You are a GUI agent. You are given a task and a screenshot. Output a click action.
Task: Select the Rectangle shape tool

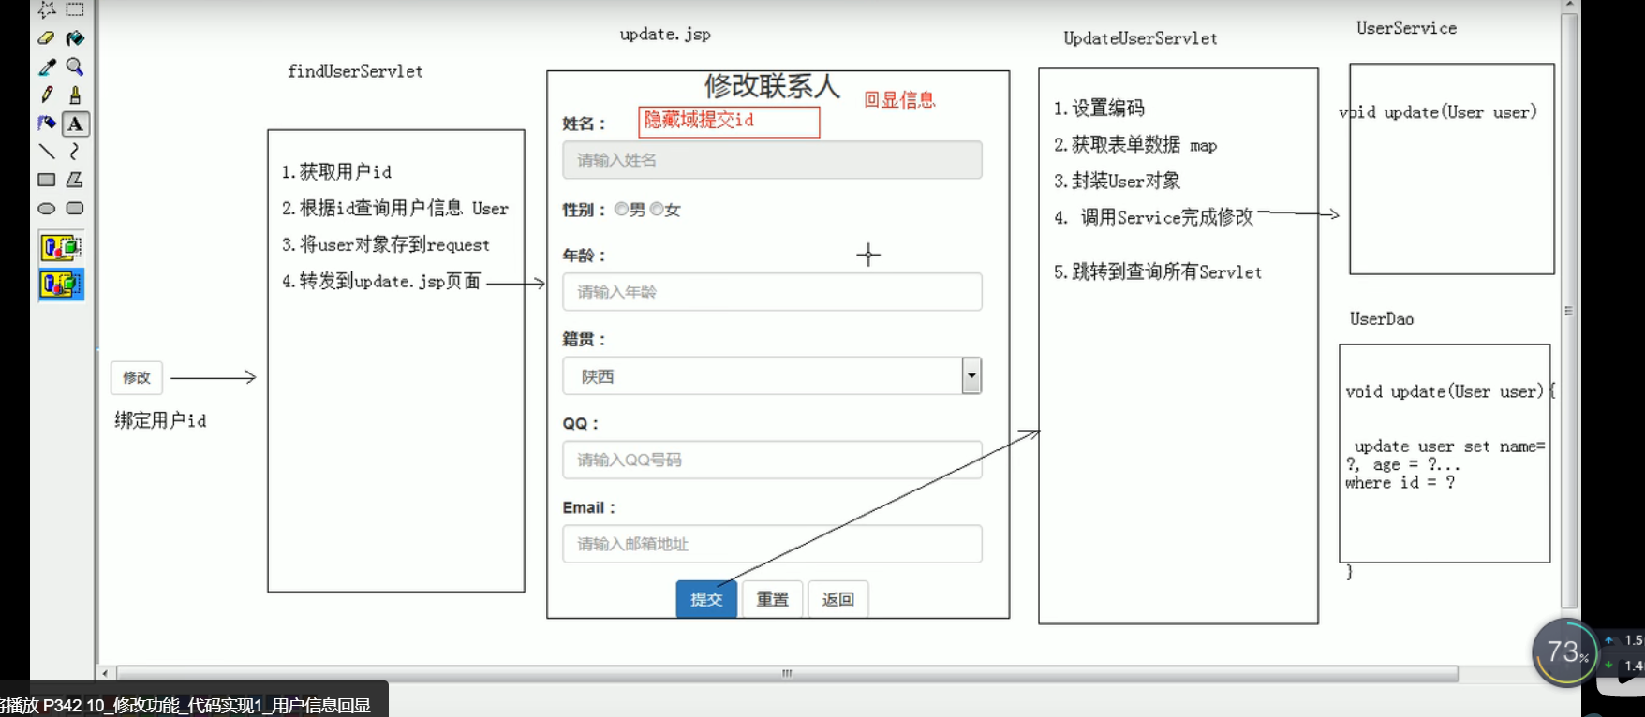coord(47,180)
